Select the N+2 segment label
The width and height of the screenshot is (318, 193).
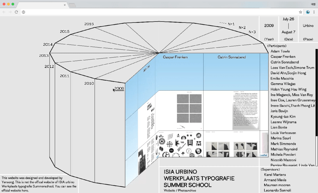coord(242,28)
